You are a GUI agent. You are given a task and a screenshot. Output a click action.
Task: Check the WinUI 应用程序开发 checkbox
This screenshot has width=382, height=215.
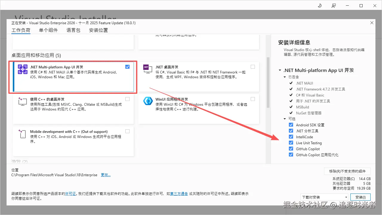click(x=253, y=99)
